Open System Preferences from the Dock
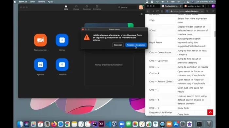This screenshot has height=128, width=229. (x=183, y=124)
